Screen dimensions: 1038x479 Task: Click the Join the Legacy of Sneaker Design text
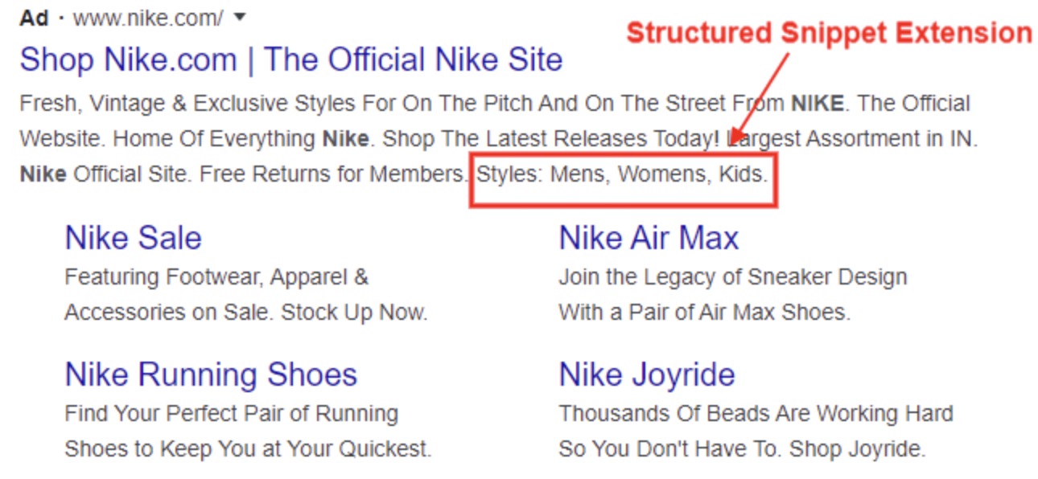click(732, 277)
